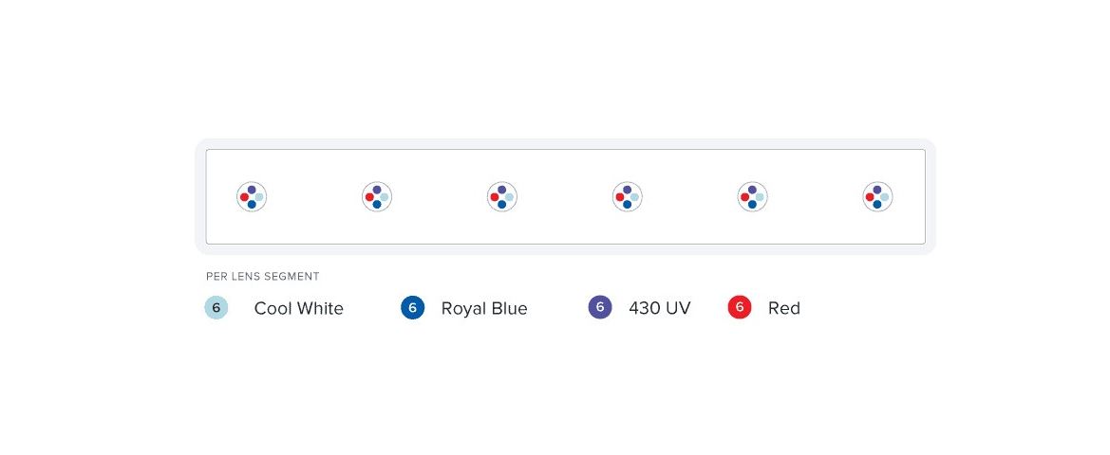
Task: Click the purple dot in third cluster
Action: coord(502,190)
